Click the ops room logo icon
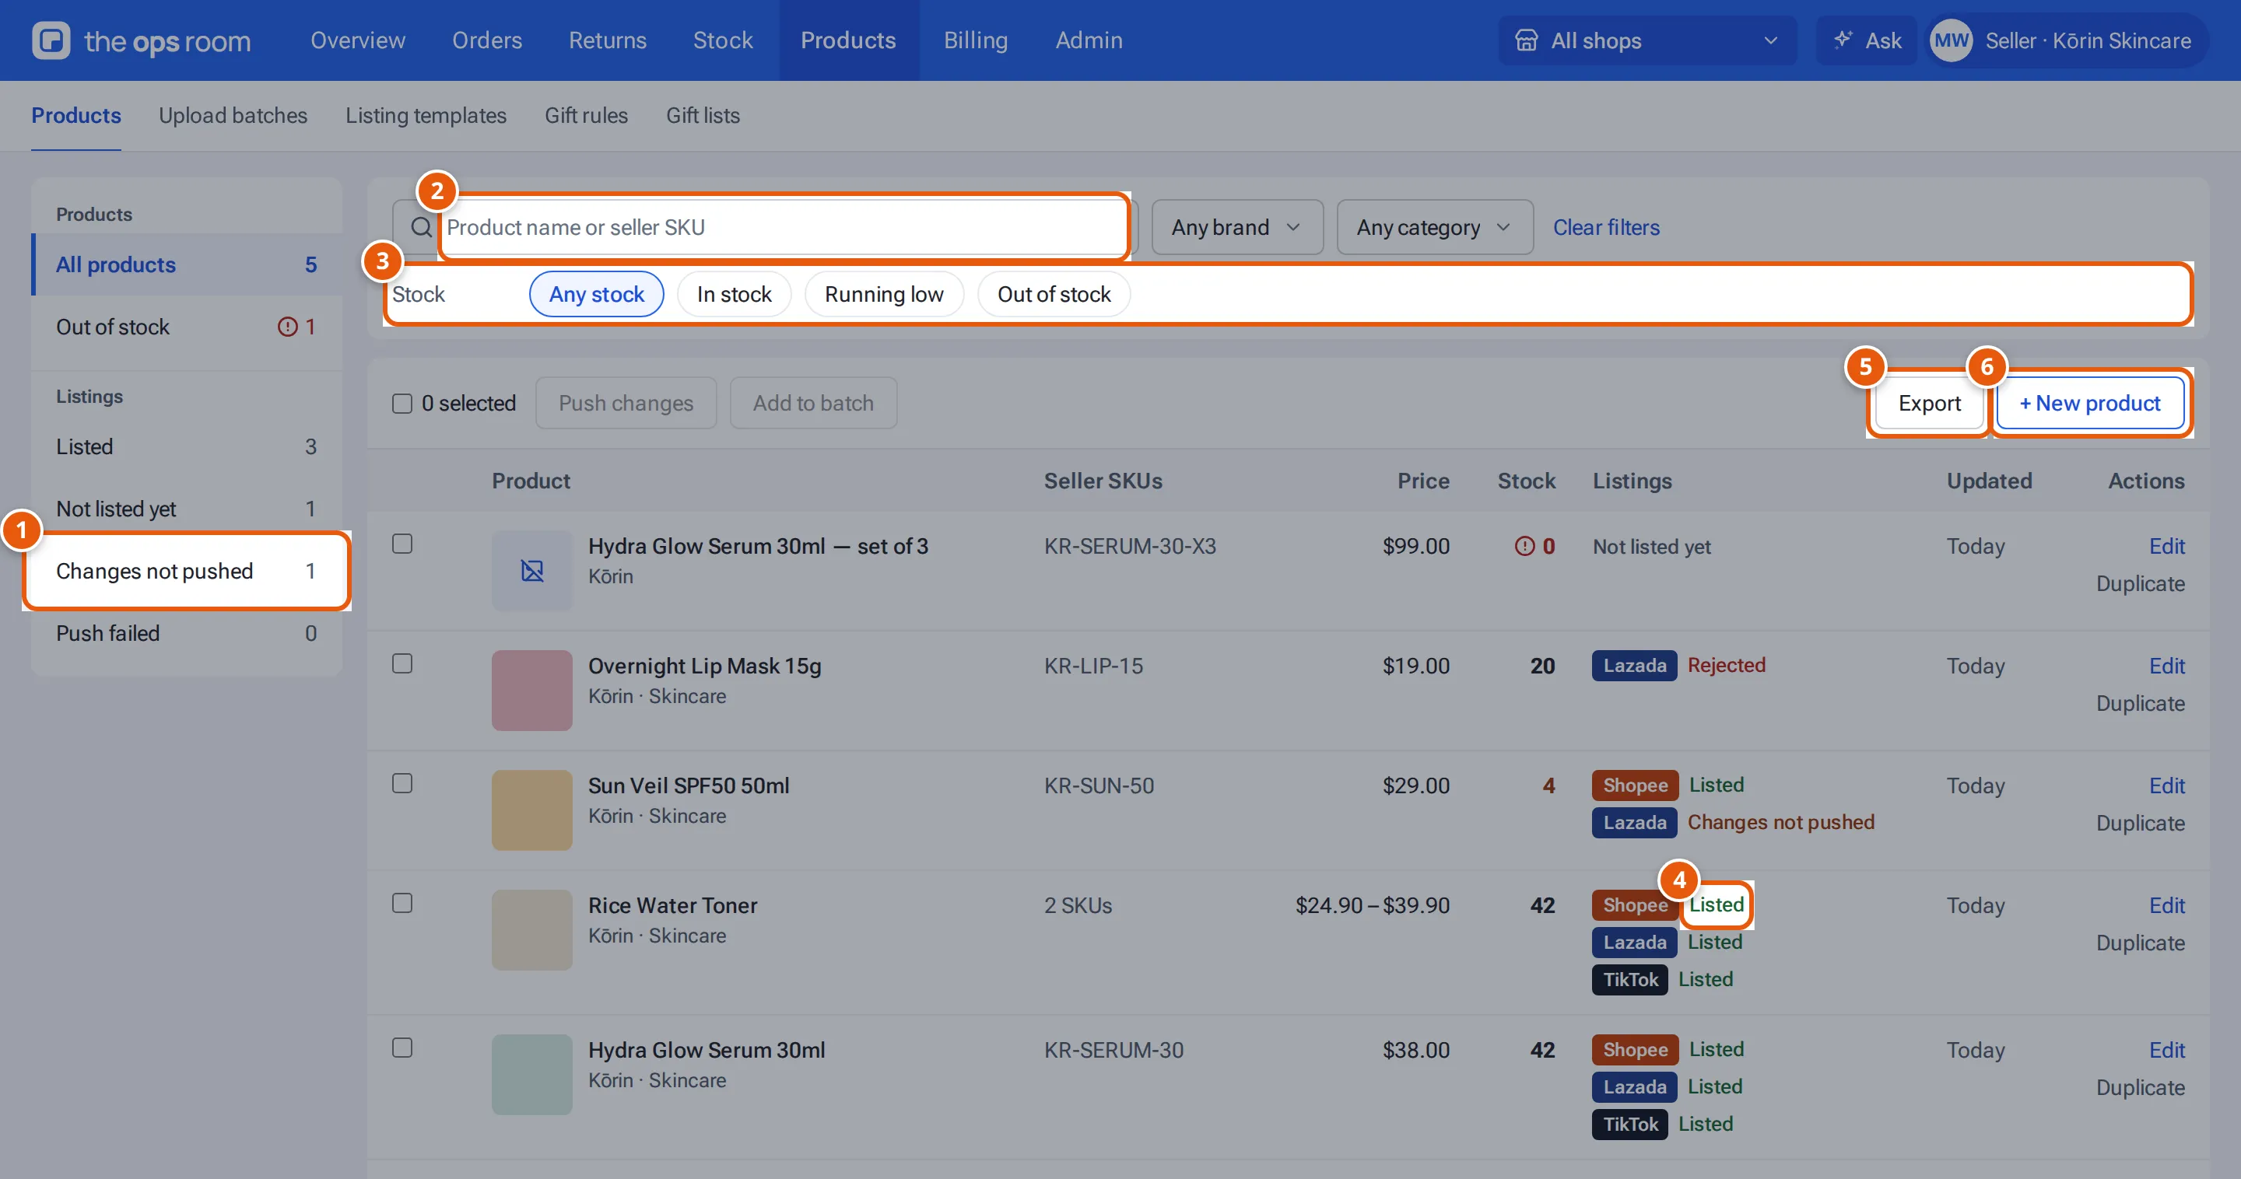The width and height of the screenshot is (2241, 1179). [x=51, y=41]
